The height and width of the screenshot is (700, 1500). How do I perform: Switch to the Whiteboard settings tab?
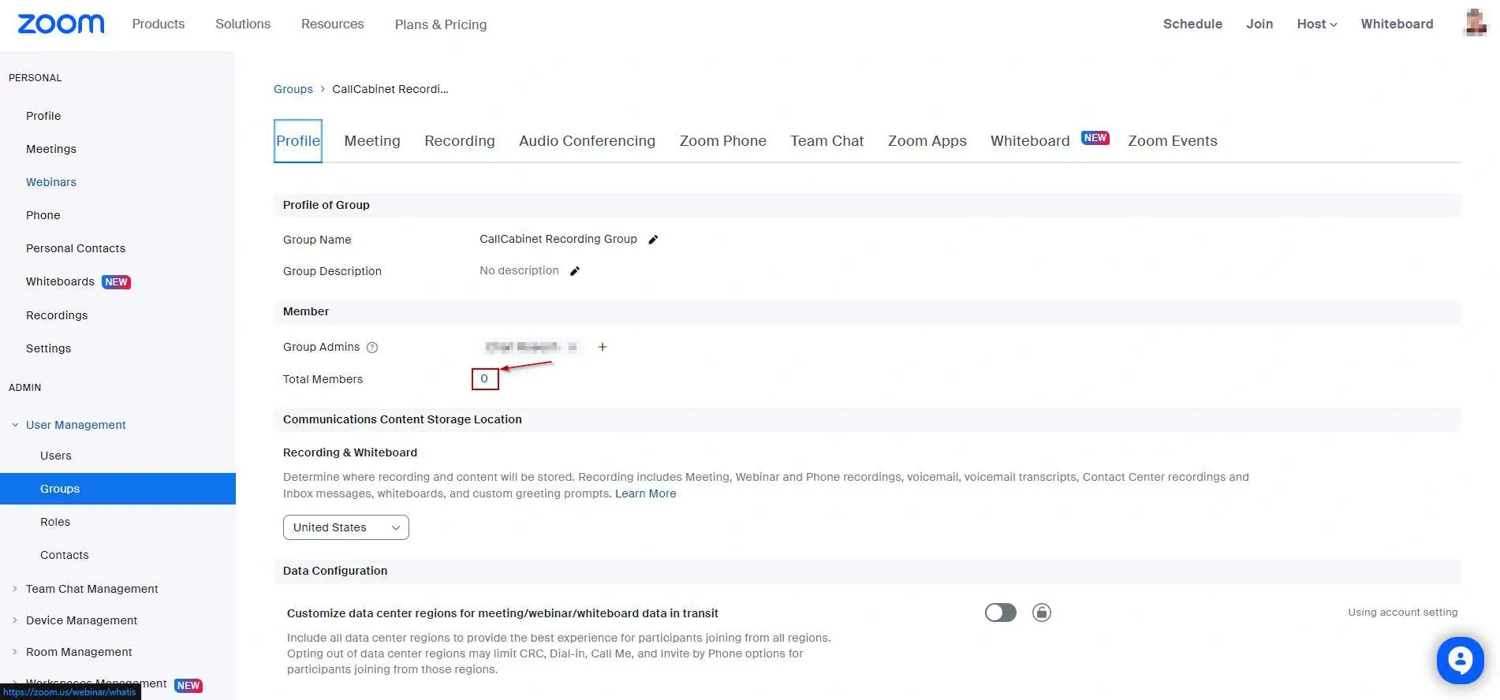1030,141
